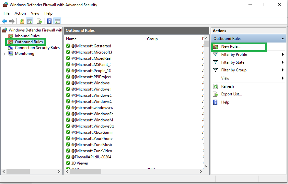Open the Action menu
288x184 pixels.
(x=20, y=13)
